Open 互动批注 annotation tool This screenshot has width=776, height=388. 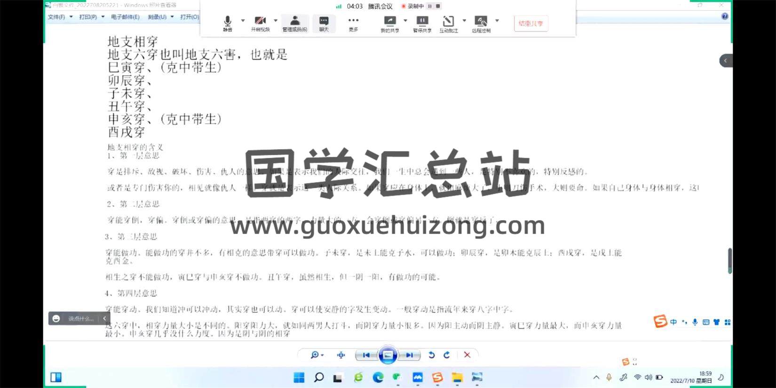(x=448, y=23)
